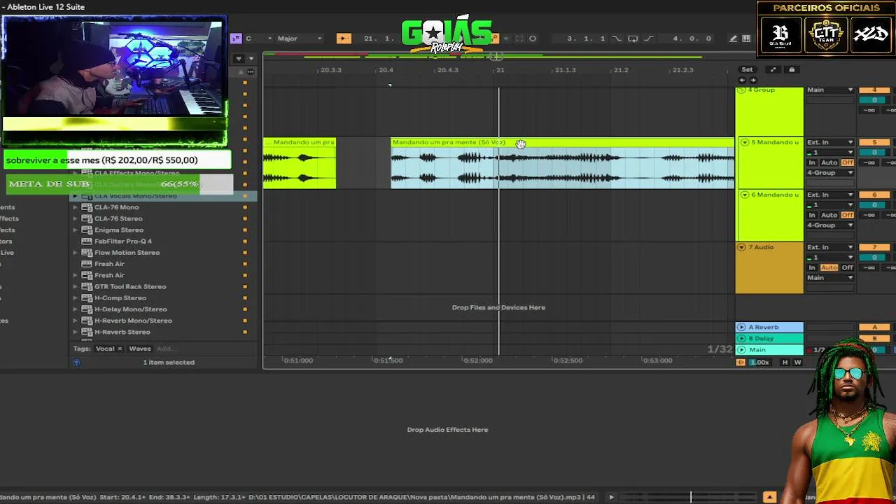Toggle the punch-out switch
The height and width of the screenshot is (504, 896).
(648, 38)
